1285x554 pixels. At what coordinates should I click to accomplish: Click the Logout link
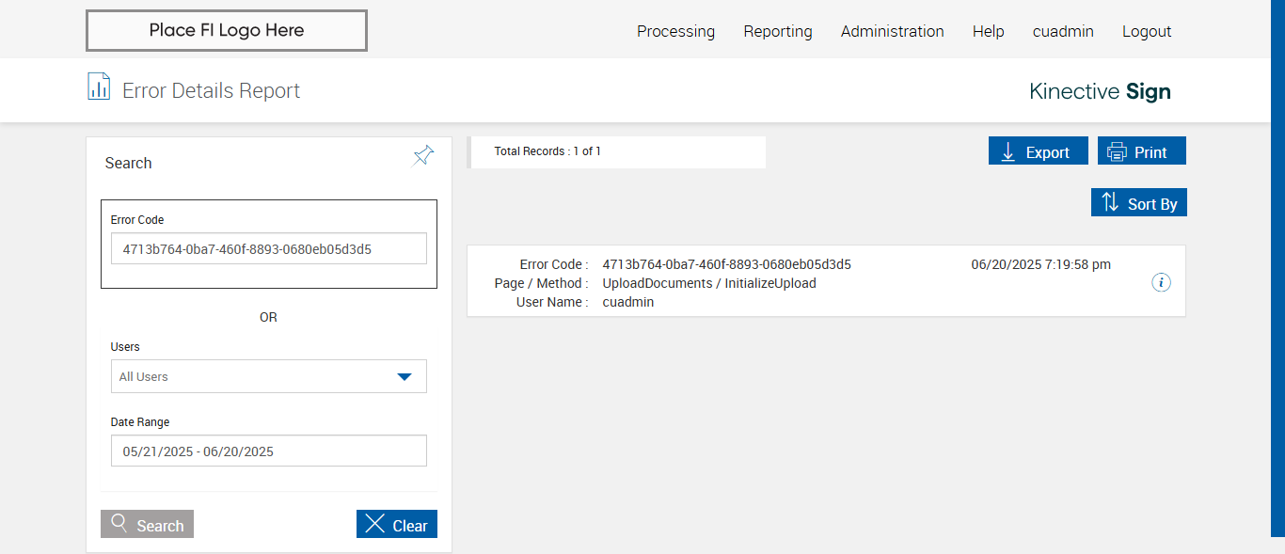point(1146,31)
